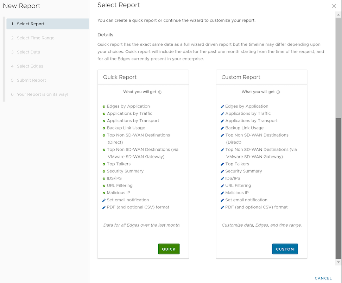Open step 3 Select Data
Screen dimensions: 342x283
point(28,52)
